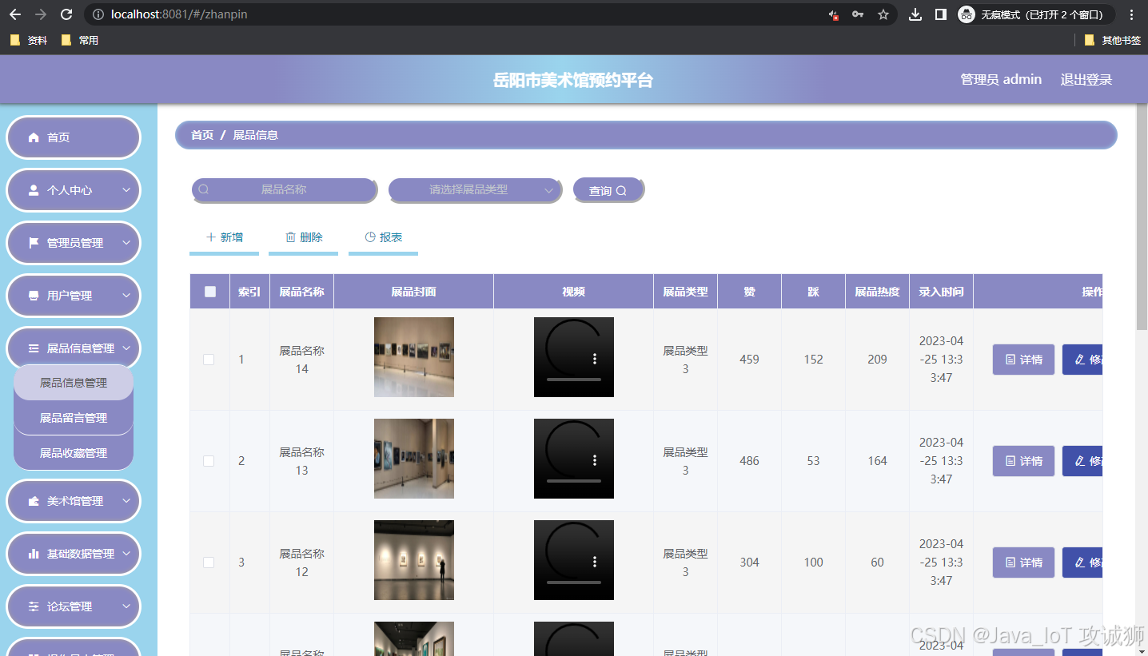Click the 删除 delete button
The height and width of the screenshot is (656, 1148).
303,238
